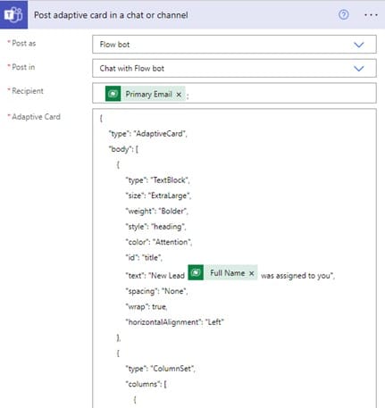Open the help question mark icon
The image size is (385, 408).
(344, 14)
